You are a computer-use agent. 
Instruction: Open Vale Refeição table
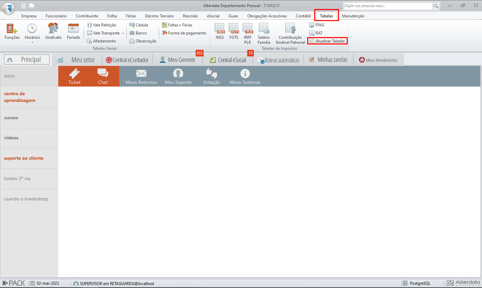101,25
